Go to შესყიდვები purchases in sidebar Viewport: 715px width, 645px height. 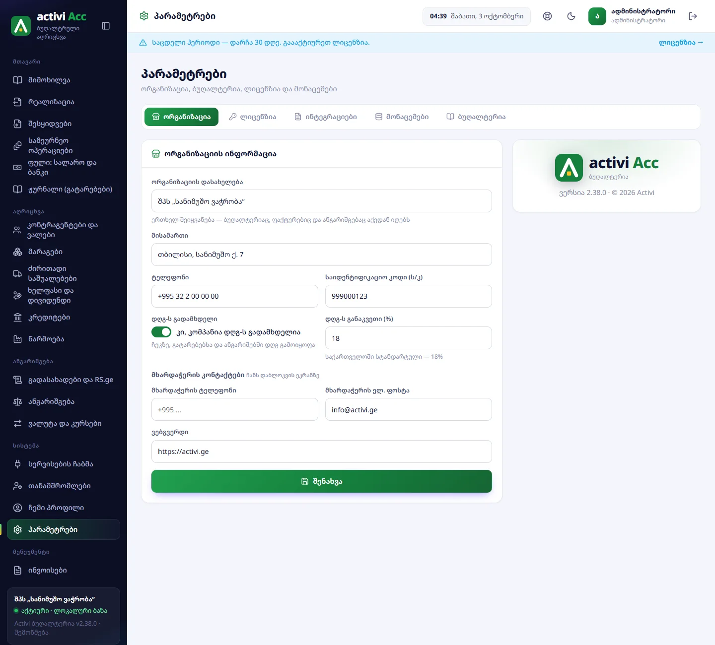point(64,124)
